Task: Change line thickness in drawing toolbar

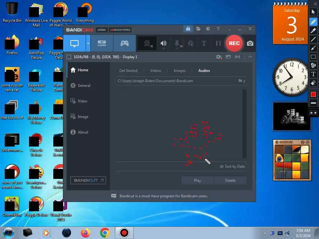Action: pos(313,103)
